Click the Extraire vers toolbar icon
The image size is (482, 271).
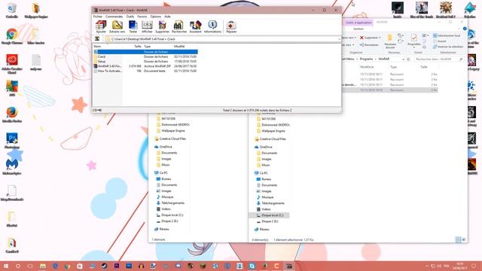tap(117, 27)
